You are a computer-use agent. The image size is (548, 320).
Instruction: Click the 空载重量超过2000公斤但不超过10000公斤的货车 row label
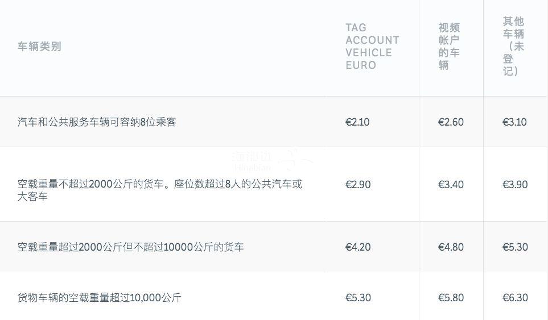[130, 247]
